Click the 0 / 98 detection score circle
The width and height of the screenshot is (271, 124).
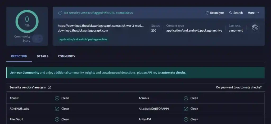tap(27, 21)
